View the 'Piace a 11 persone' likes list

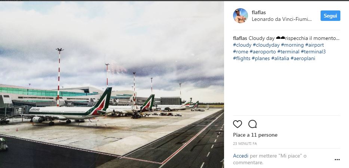255,135
